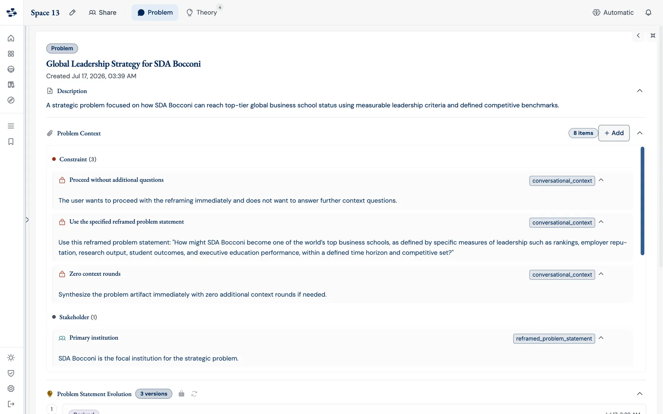Click the conversational_context tag on Zero context rounds
Screen dimensions: 663x414
pos(562,275)
